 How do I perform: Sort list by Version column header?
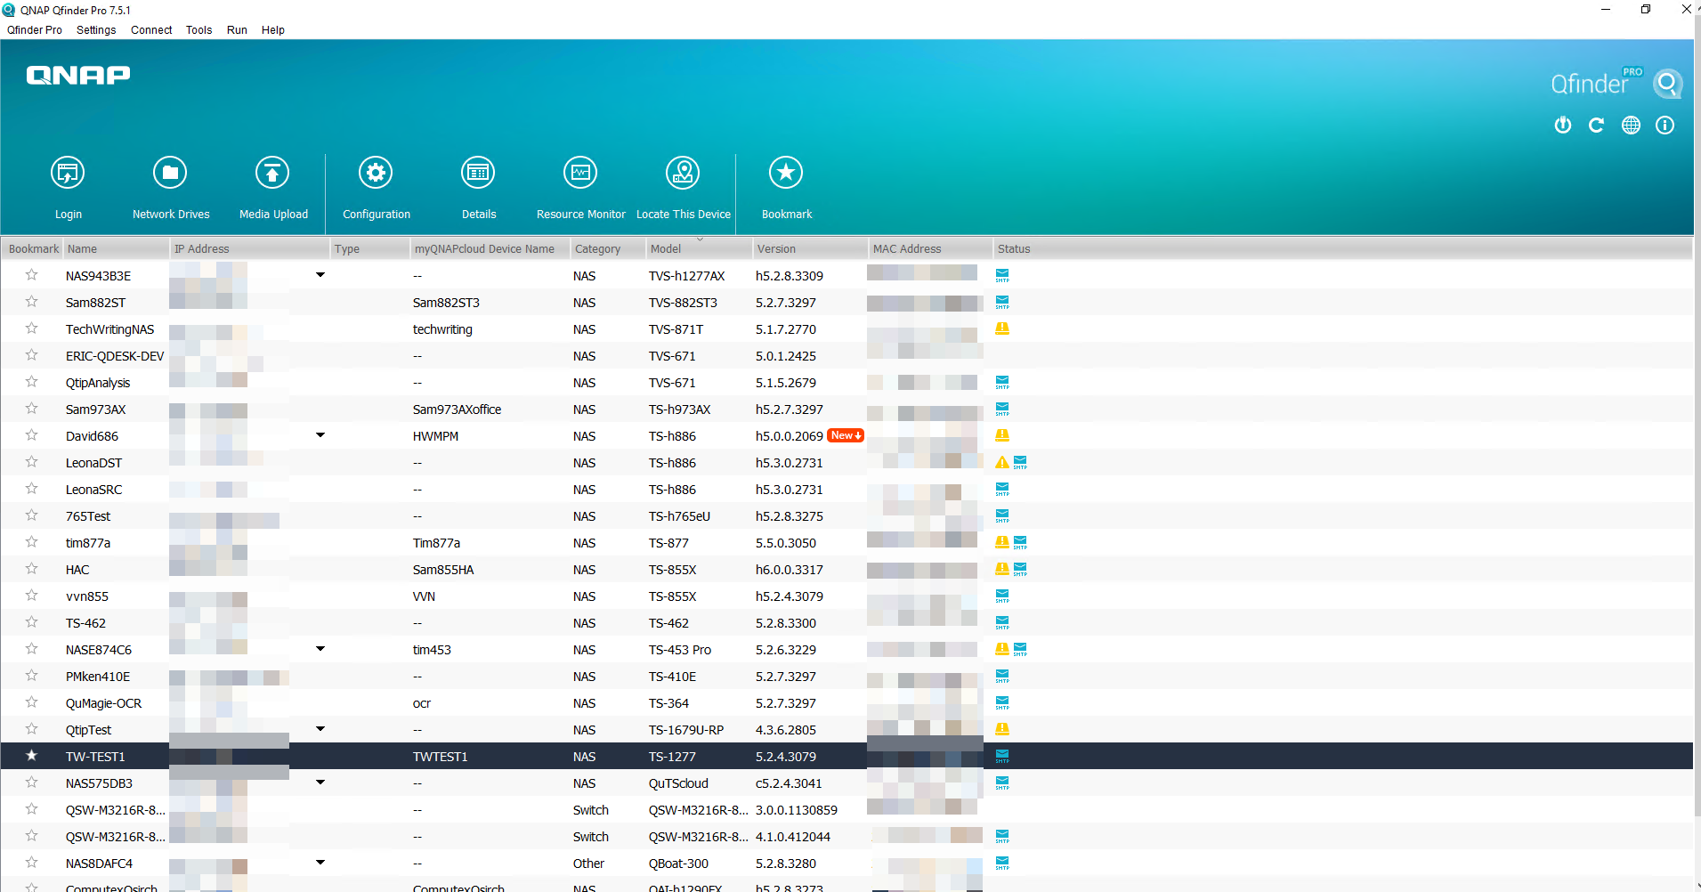[776, 249]
